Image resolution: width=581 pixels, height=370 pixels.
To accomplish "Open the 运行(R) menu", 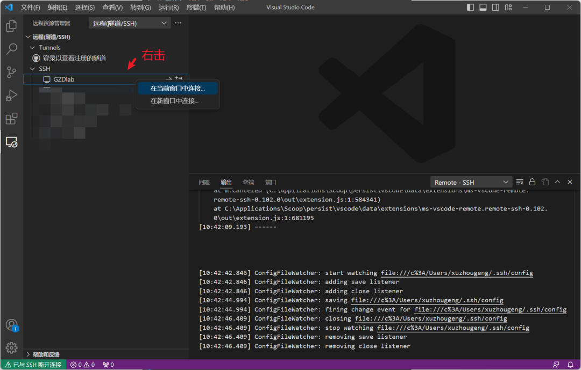I will [168, 8].
